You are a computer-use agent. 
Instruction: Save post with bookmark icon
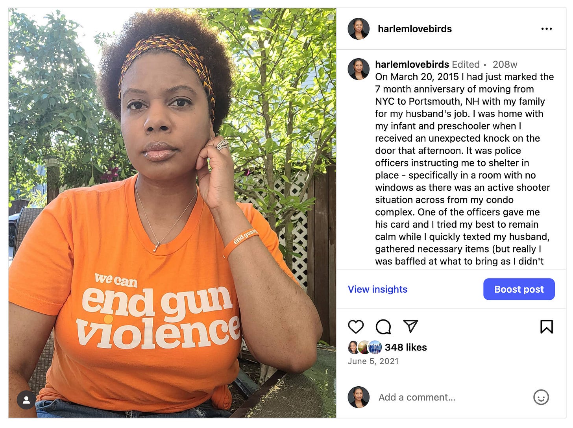pyautogui.click(x=547, y=327)
